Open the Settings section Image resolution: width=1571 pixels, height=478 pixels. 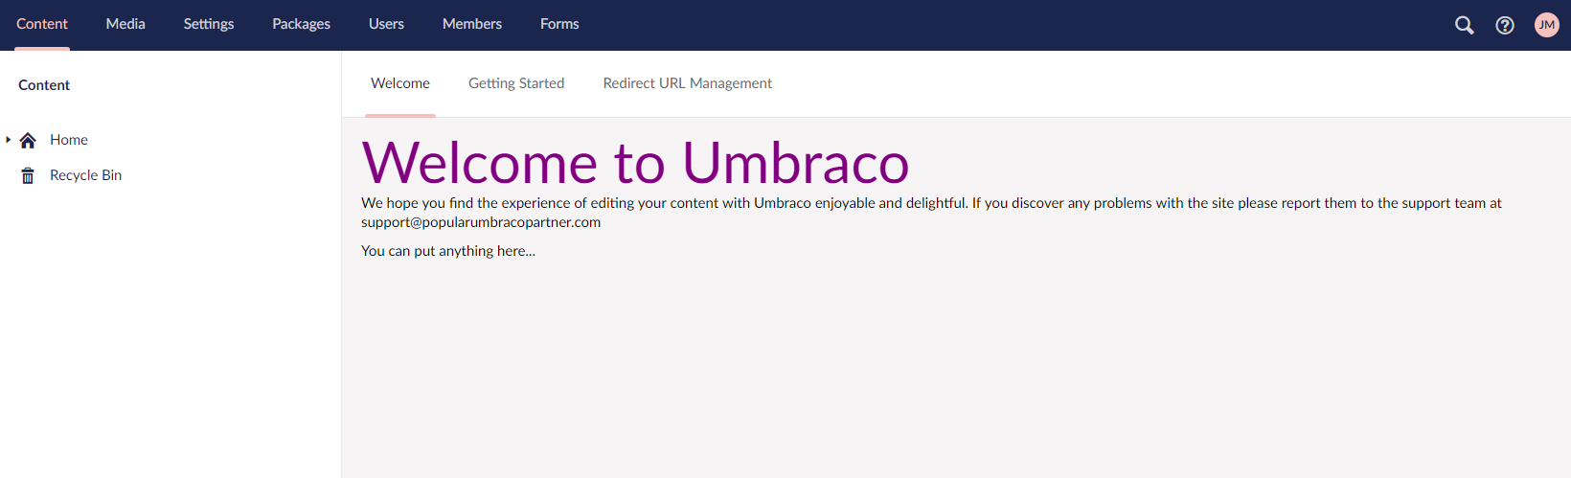point(209,24)
